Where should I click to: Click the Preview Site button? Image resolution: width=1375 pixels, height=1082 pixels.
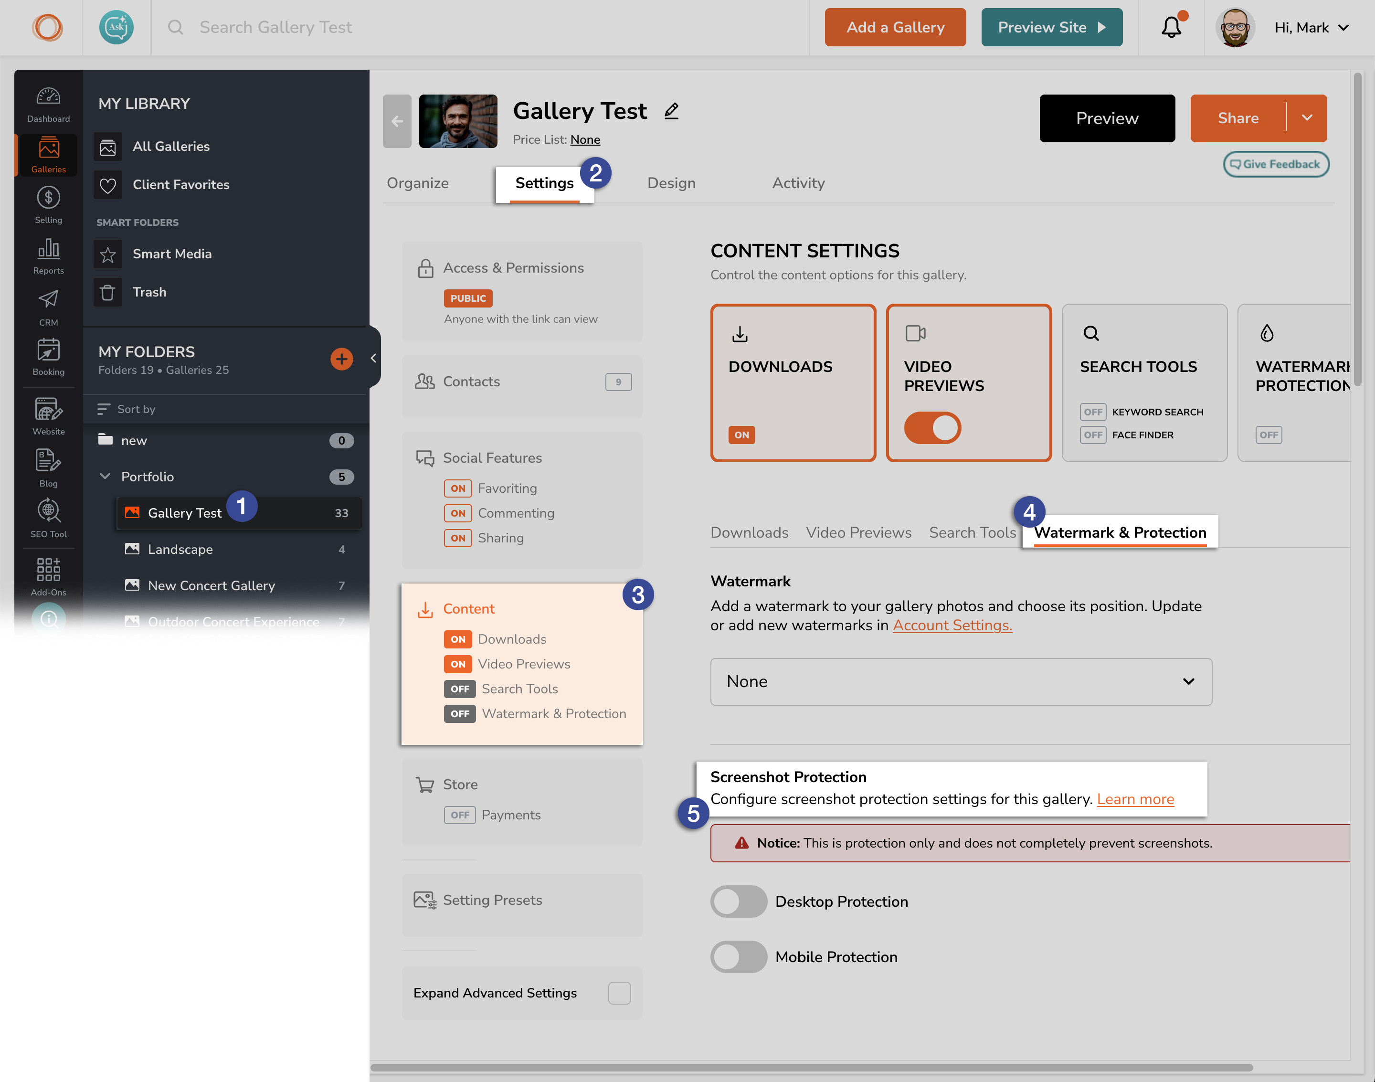coord(1051,27)
